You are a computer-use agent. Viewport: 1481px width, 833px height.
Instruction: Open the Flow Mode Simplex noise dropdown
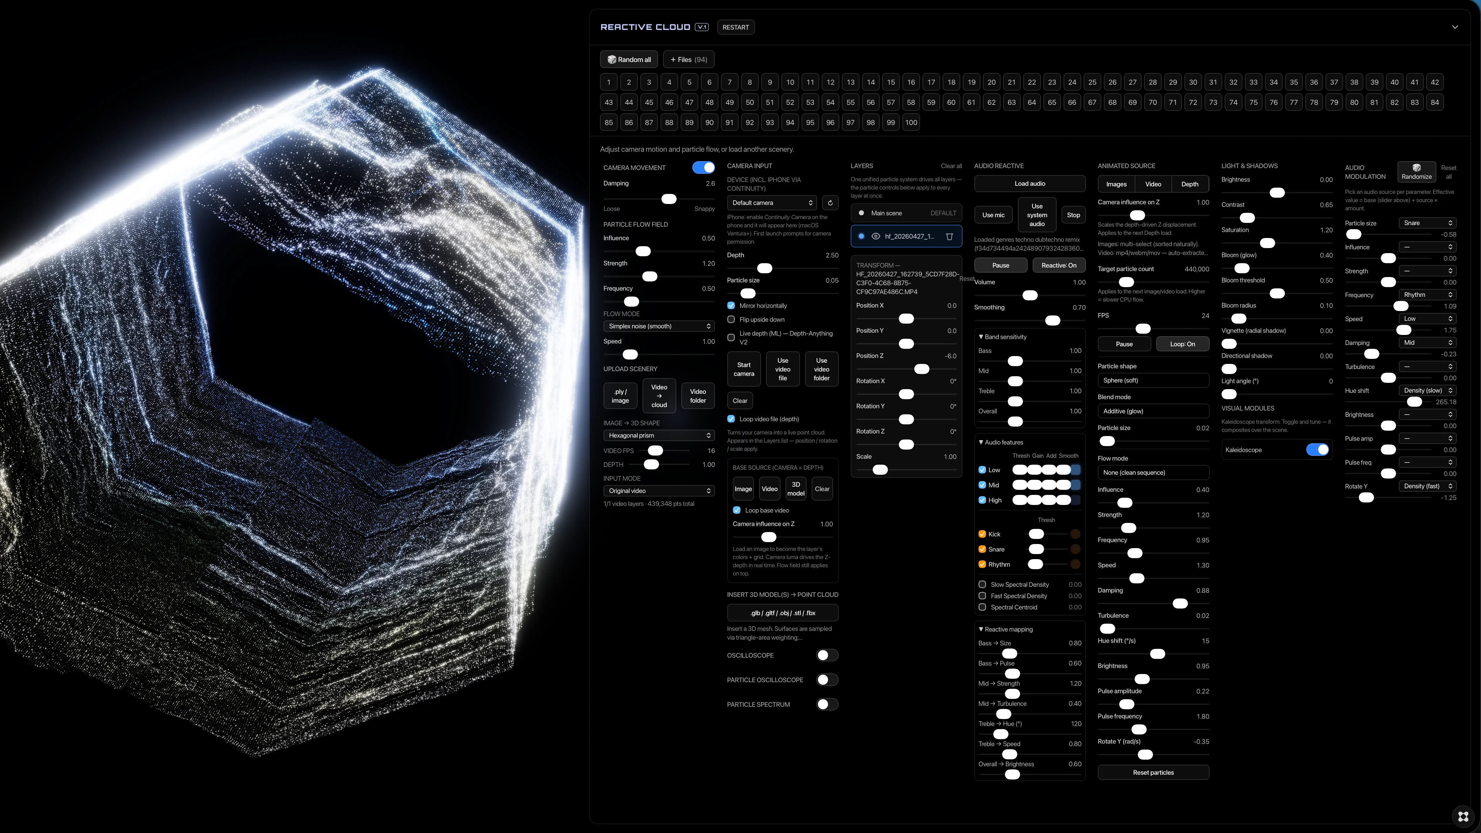(659, 326)
